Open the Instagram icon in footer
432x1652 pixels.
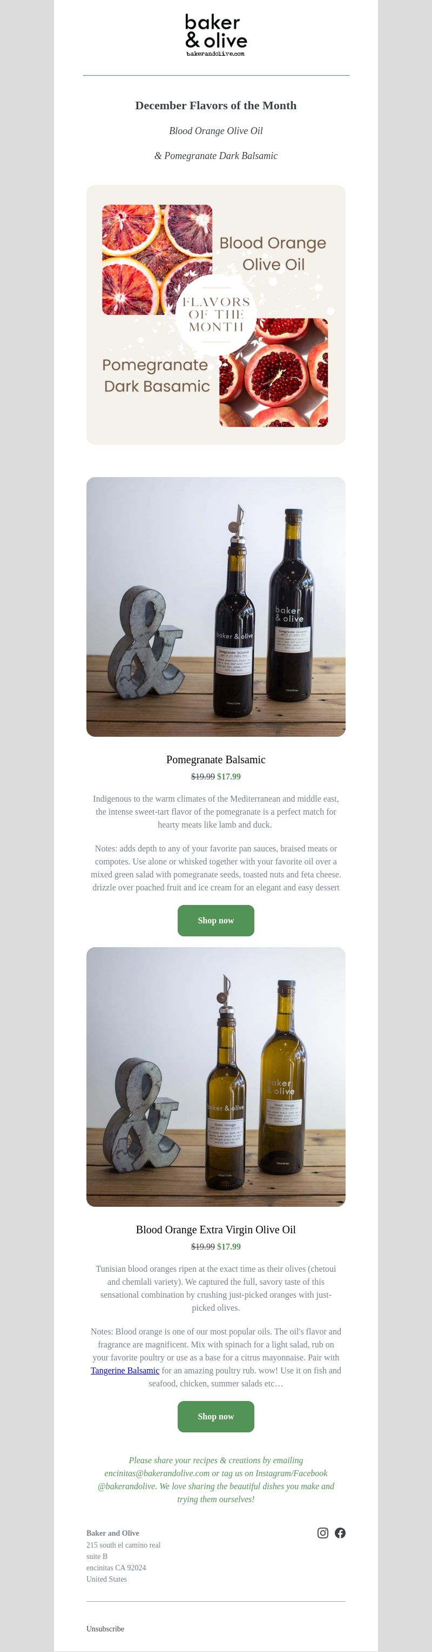tap(322, 1532)
